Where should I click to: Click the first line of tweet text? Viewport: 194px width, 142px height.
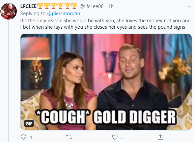[x=105, y=21]
